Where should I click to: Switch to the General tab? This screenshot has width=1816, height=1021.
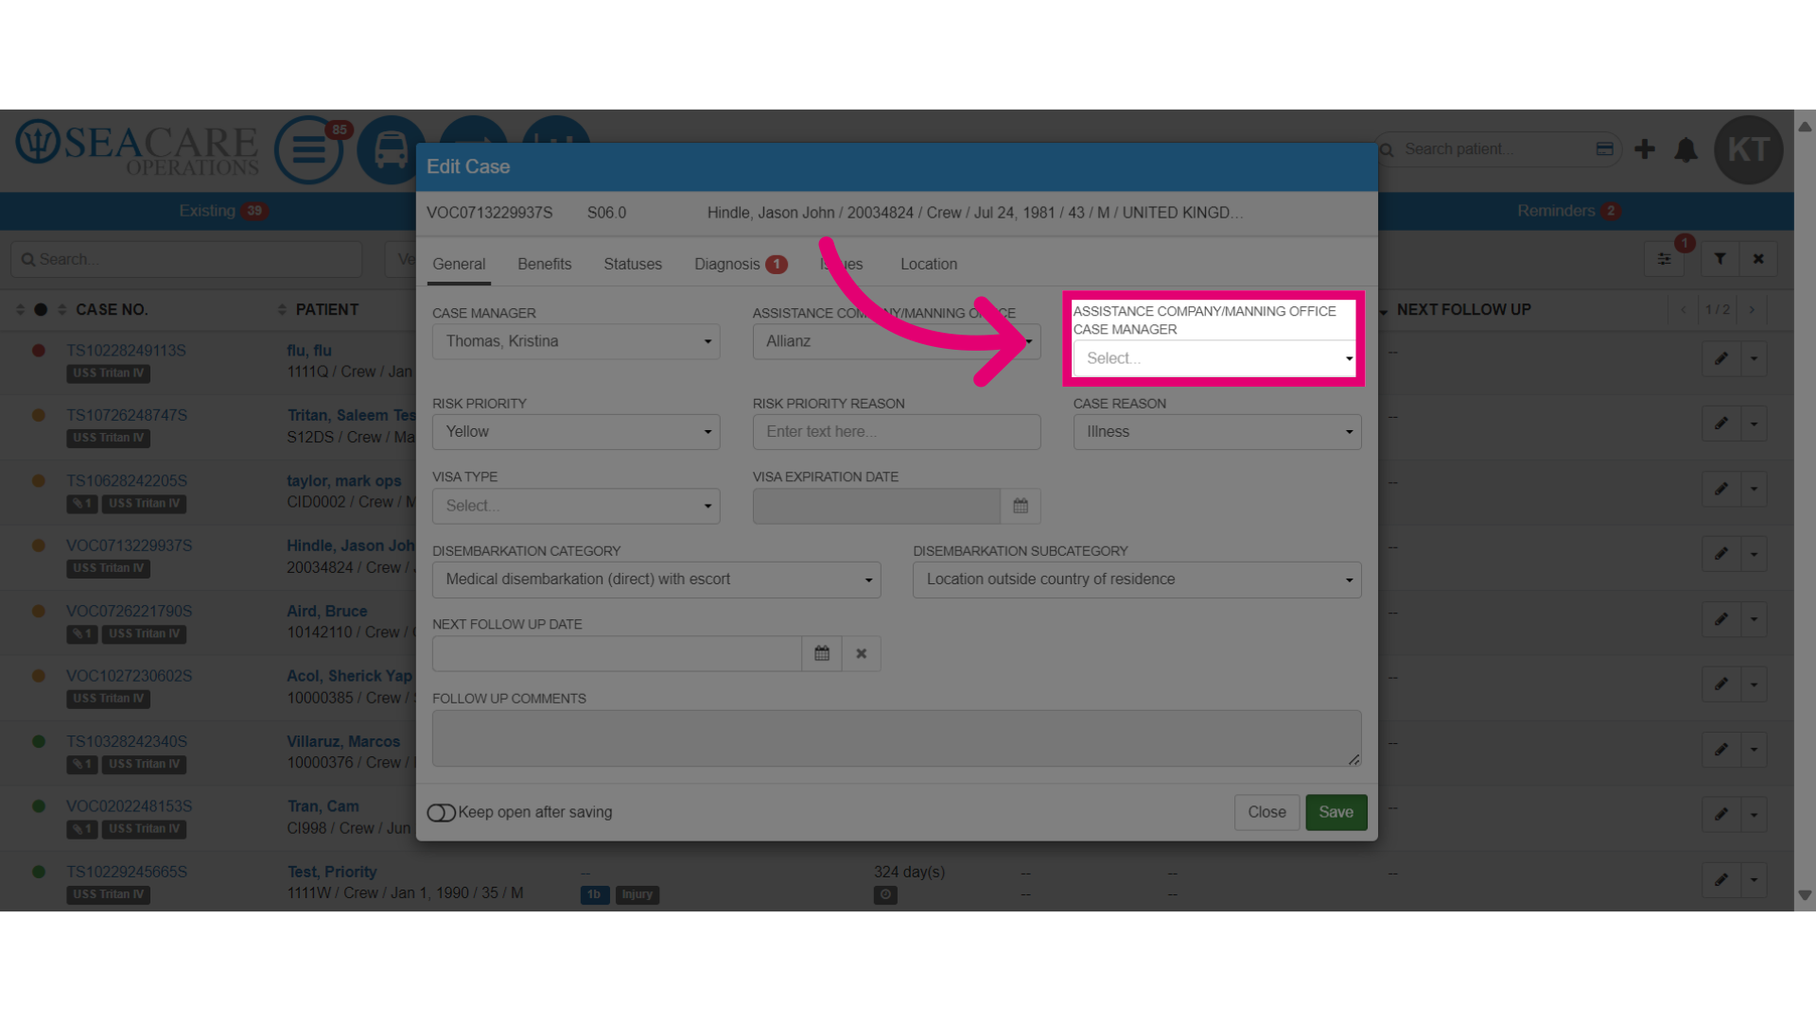click(459, 265)
